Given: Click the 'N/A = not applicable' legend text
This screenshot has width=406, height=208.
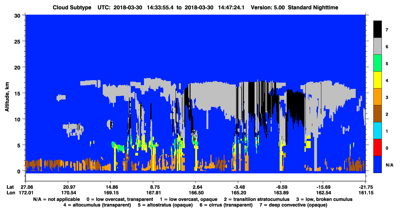Looking at the screenshot, I should pos(56,199).
